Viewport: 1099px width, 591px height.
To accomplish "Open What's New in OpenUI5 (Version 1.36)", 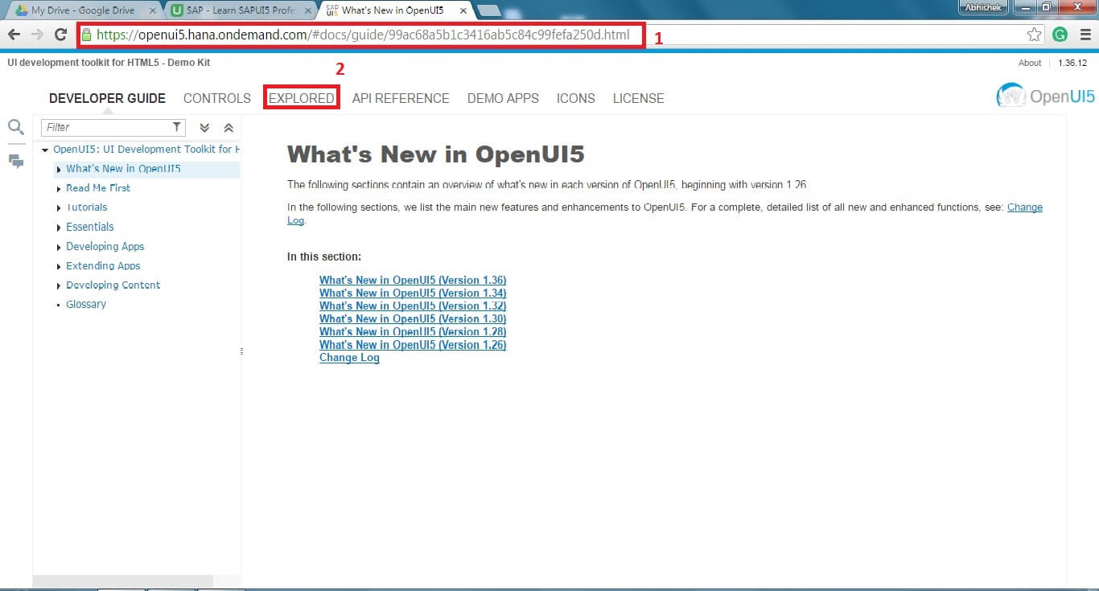I will pyautogui.click(x=413, y=281).
